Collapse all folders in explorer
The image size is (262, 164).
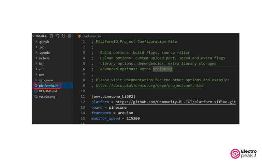pos(69,36)
